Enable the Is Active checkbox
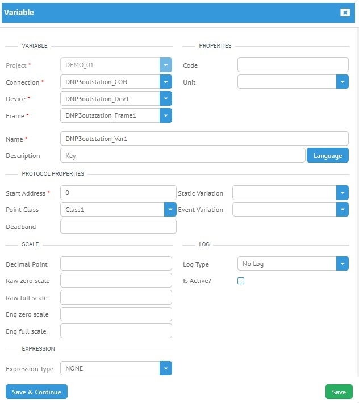 coord(241,281)
